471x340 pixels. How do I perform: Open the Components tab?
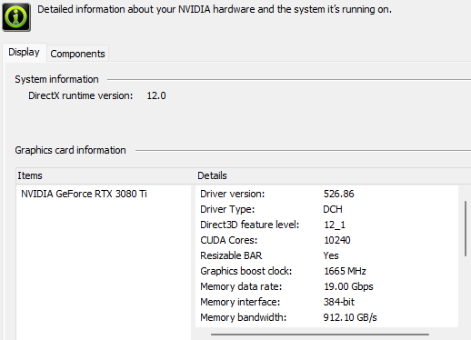point(77,54)
